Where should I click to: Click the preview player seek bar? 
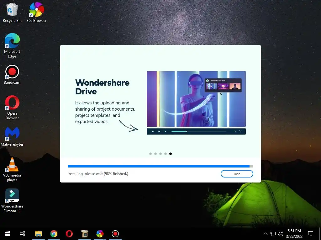199,132
